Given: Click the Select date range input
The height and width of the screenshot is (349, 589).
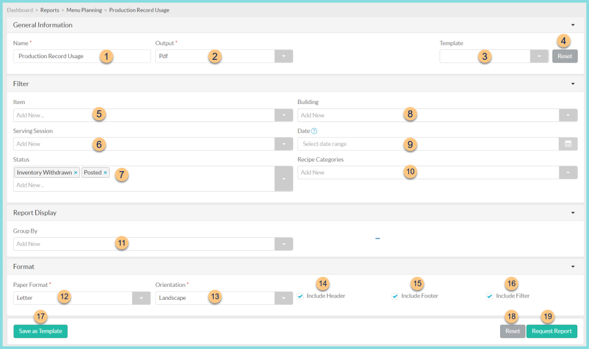Looking at the screenshot, I should (x=364, y=144).
